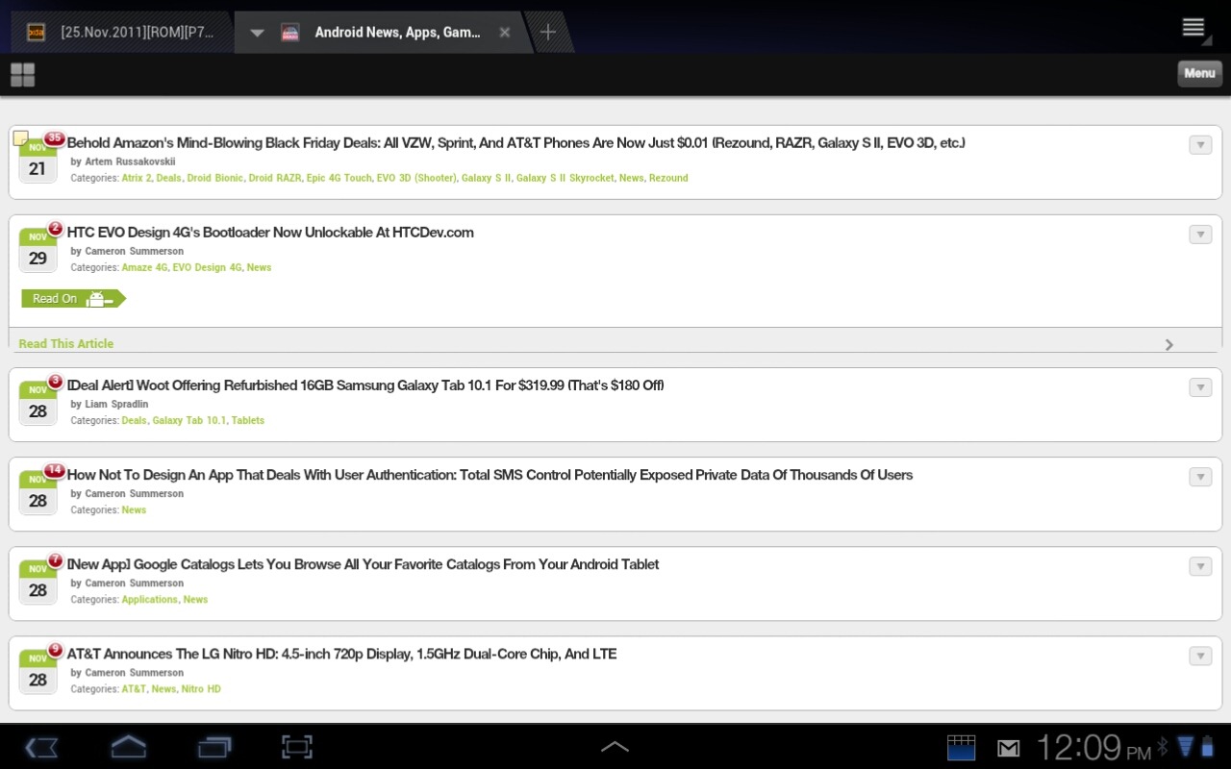Tap the screenshot capture icon in system bar
Image resolution: width=1231 pixels, height=769 pixels.
297,747
